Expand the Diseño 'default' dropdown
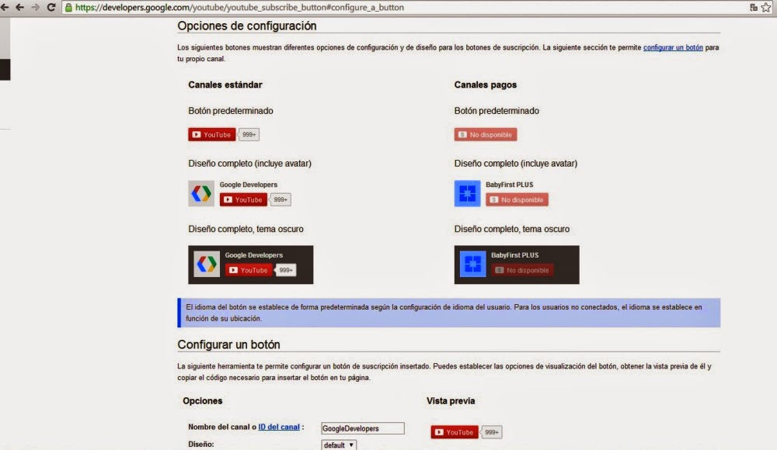 [x=339, y=445]
